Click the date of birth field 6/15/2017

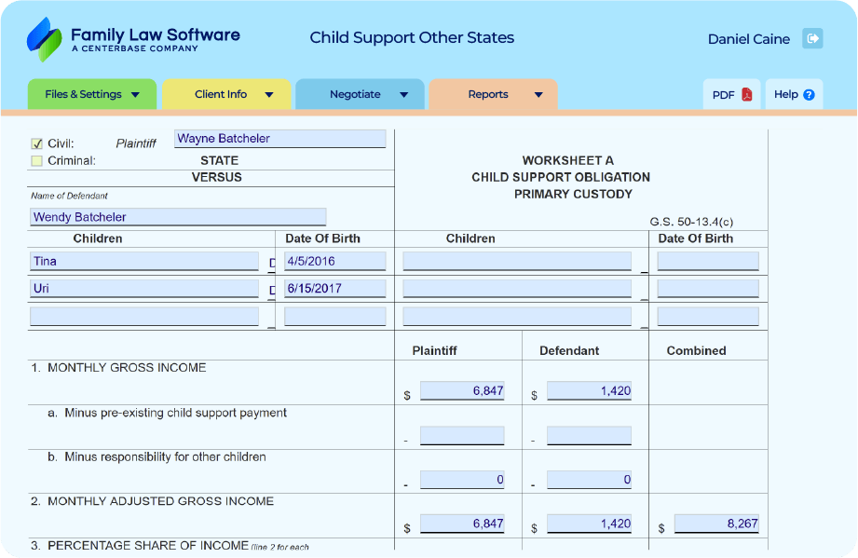tap(334, 289)
